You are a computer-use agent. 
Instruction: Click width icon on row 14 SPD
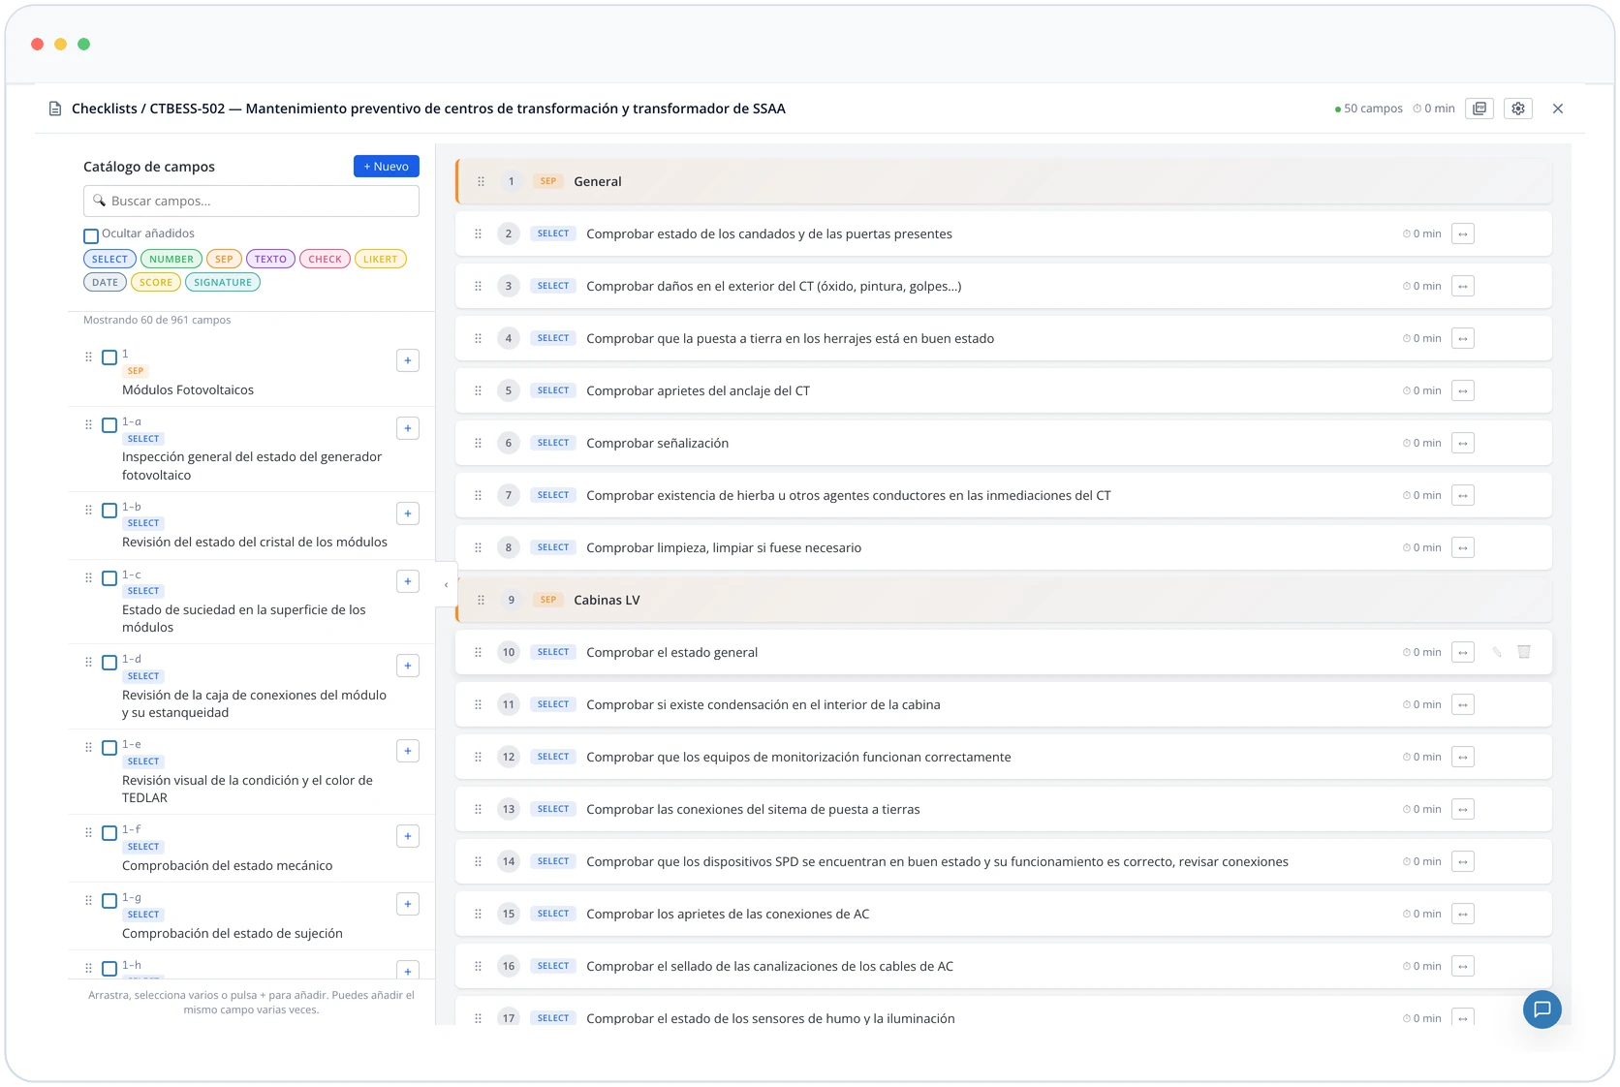[1463, 861]
